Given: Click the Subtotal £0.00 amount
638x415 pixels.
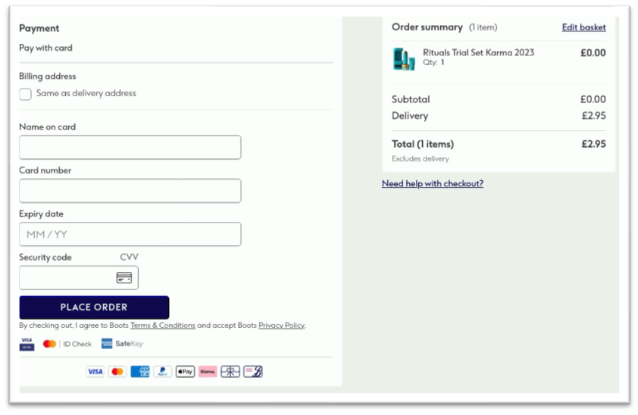Looking at the screenshot, I should [x=593, y=99].
